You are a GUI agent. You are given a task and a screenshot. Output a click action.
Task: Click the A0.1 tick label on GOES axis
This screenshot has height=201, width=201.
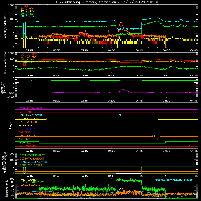click(11, 93)
